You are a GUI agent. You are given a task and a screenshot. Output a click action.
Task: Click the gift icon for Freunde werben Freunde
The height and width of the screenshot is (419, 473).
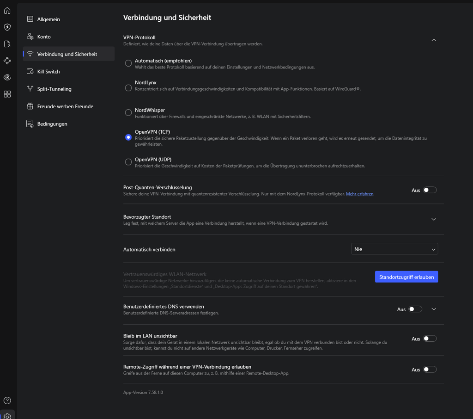30,106
